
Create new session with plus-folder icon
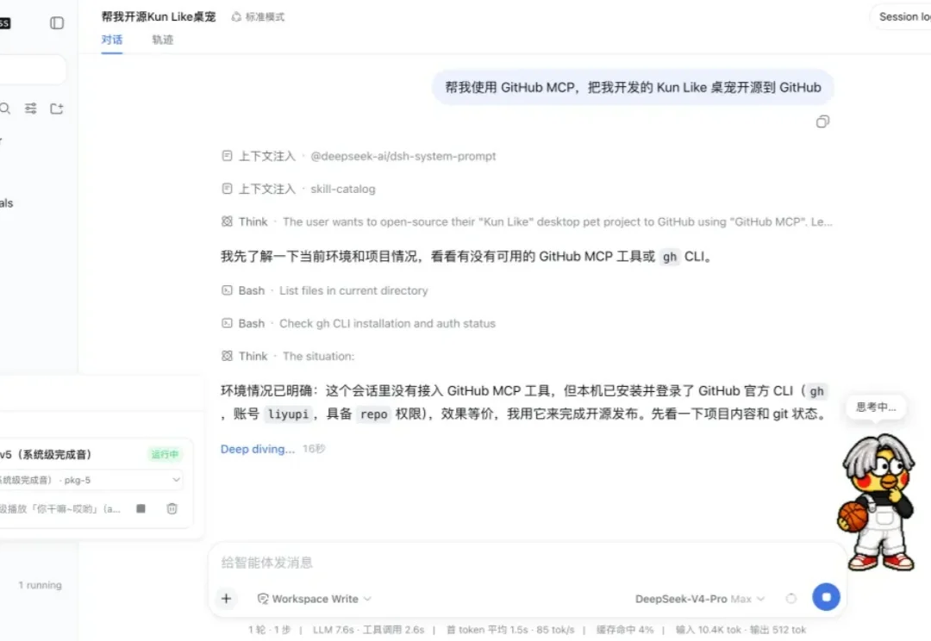[x=57, y=109]
